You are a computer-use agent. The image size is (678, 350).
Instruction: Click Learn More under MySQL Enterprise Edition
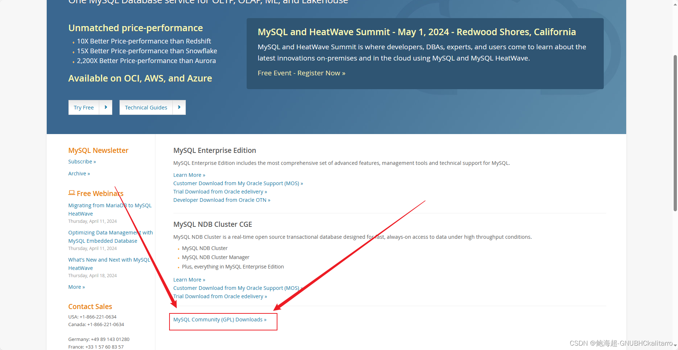[189, 175]
